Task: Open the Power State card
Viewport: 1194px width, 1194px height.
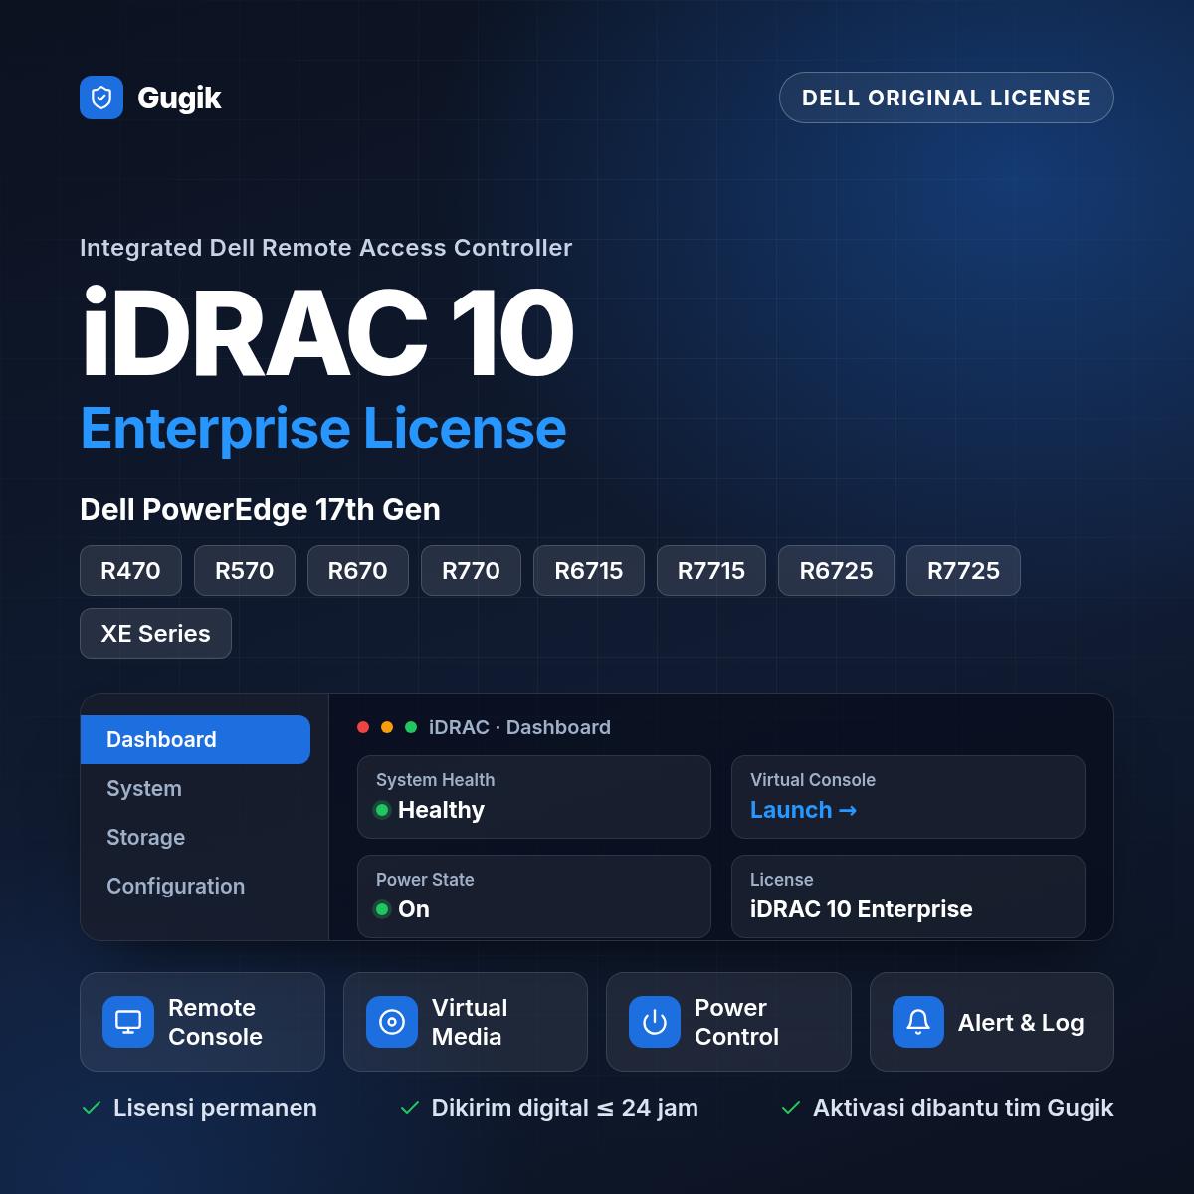Action: pos(534,896)
